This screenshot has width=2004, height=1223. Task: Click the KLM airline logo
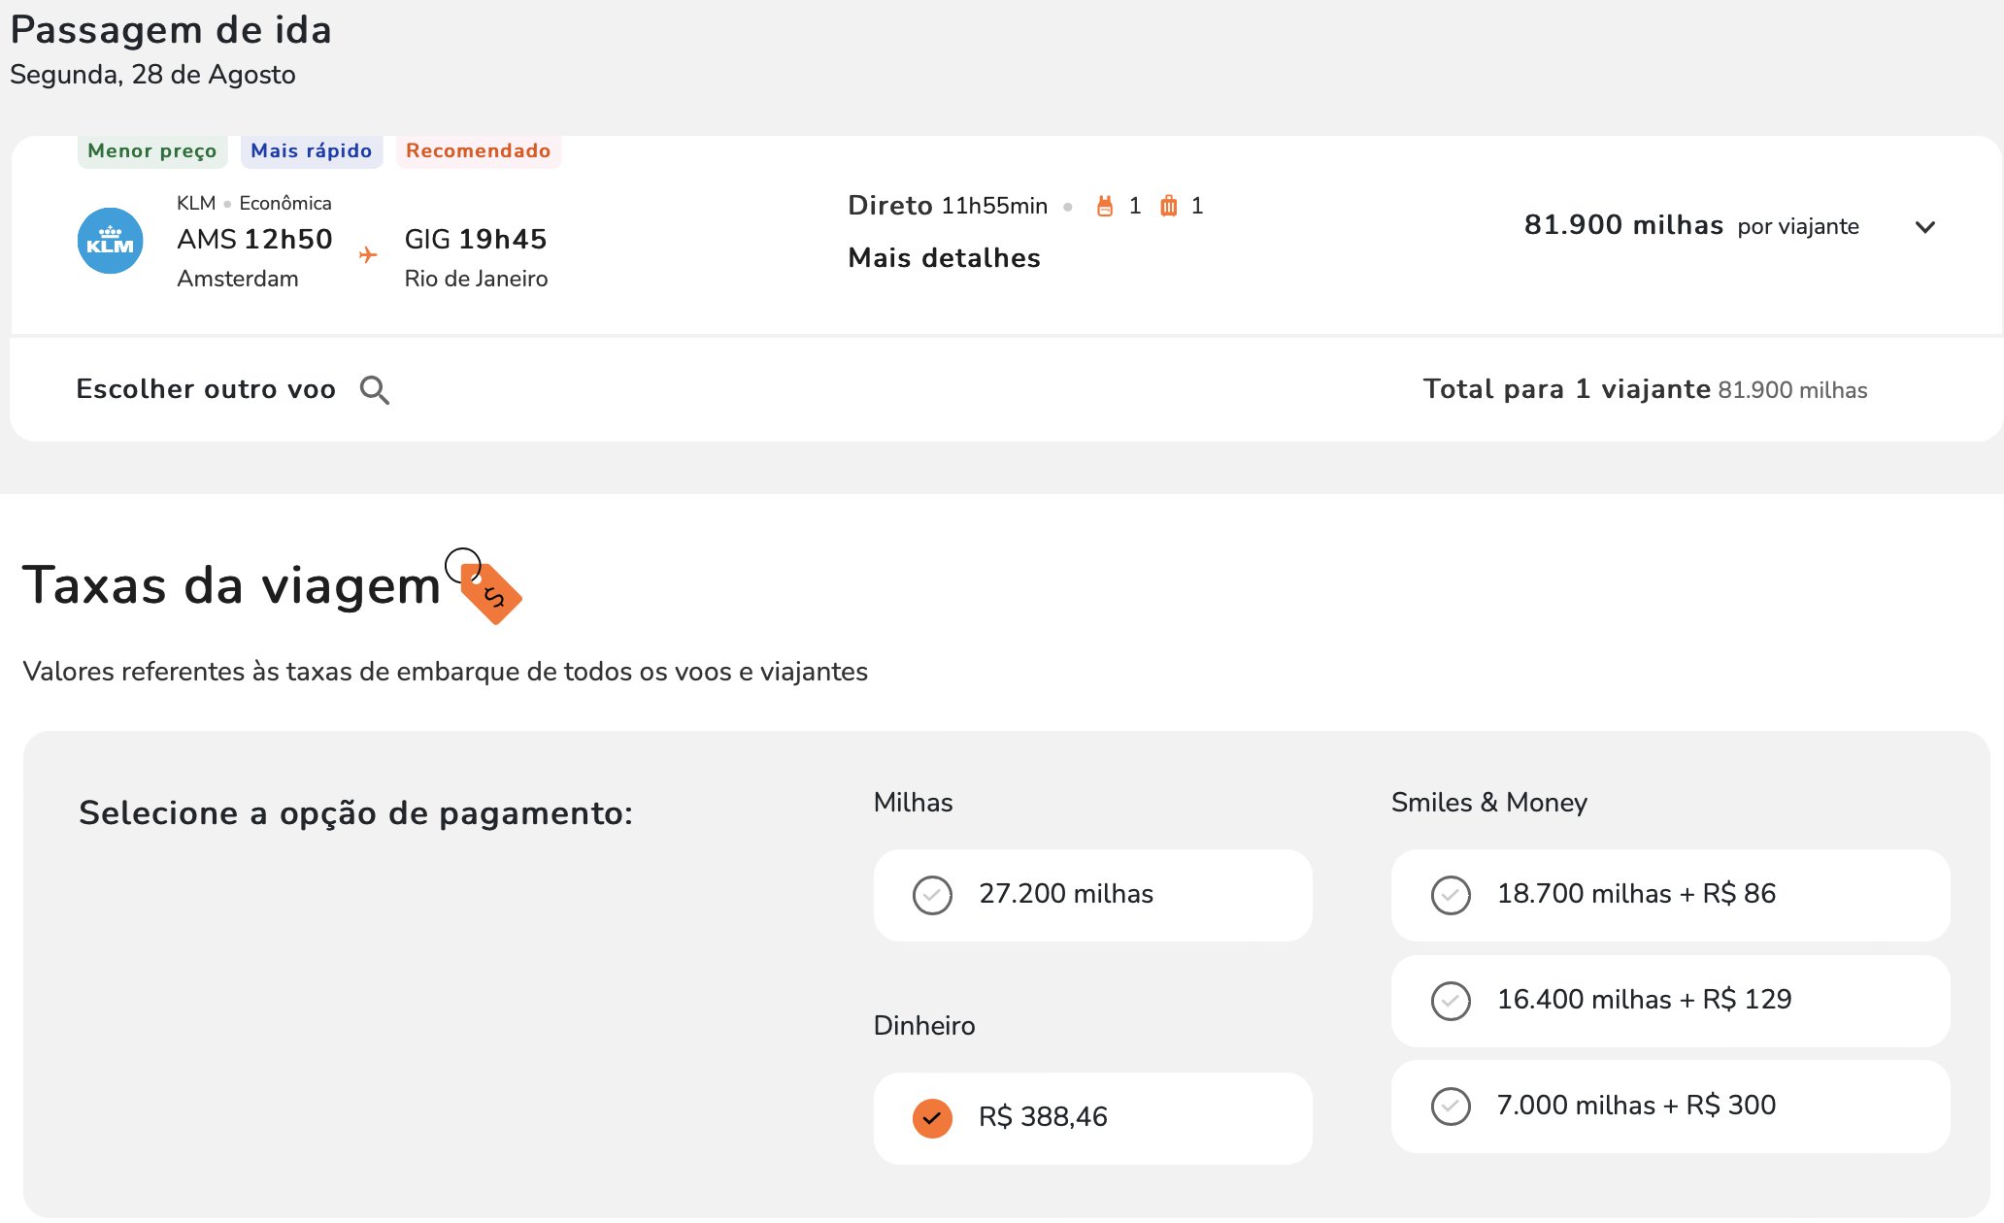[110, 241]
